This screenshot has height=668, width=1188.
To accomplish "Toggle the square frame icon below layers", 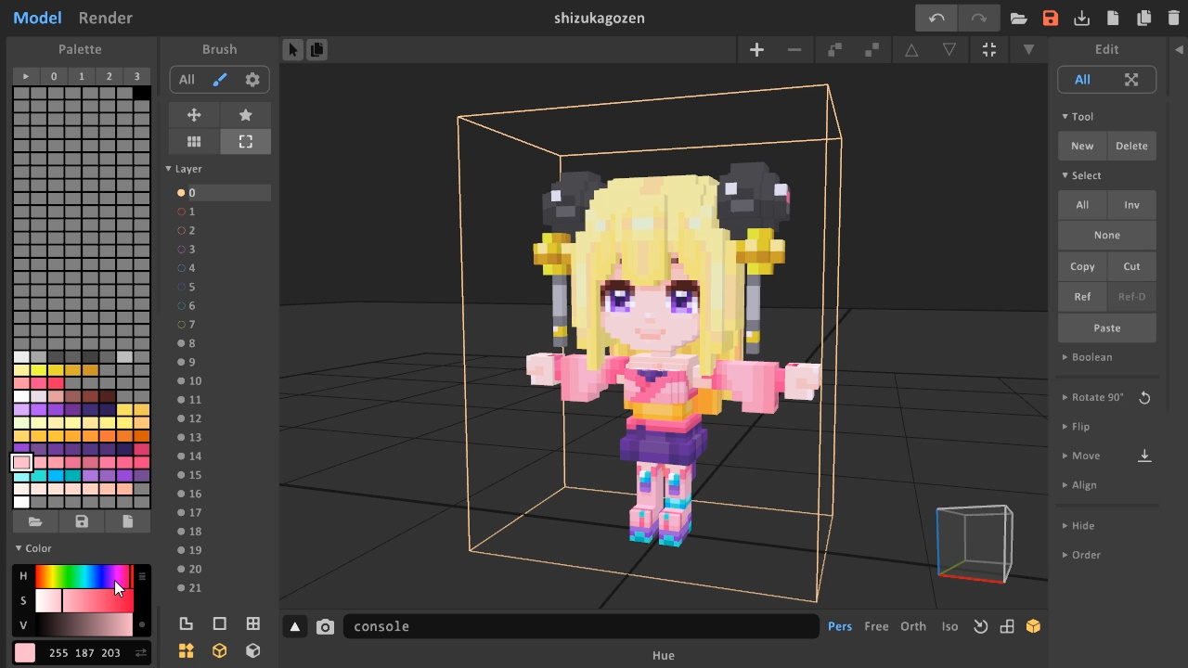I will (220, 624).
